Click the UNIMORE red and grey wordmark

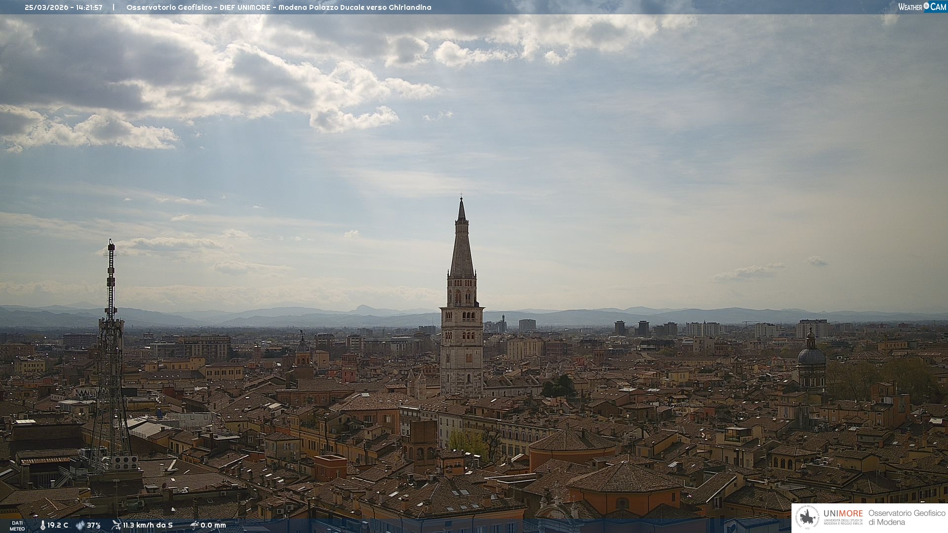click(843, 513)
